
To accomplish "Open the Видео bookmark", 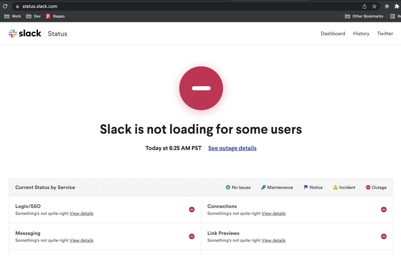I will point(55,16).
